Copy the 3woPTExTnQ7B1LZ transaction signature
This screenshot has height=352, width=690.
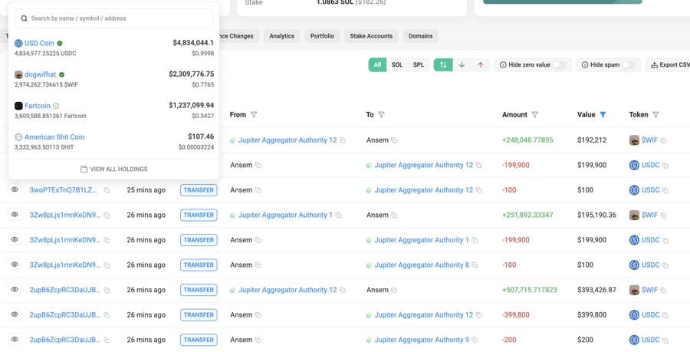coord(107,190)
